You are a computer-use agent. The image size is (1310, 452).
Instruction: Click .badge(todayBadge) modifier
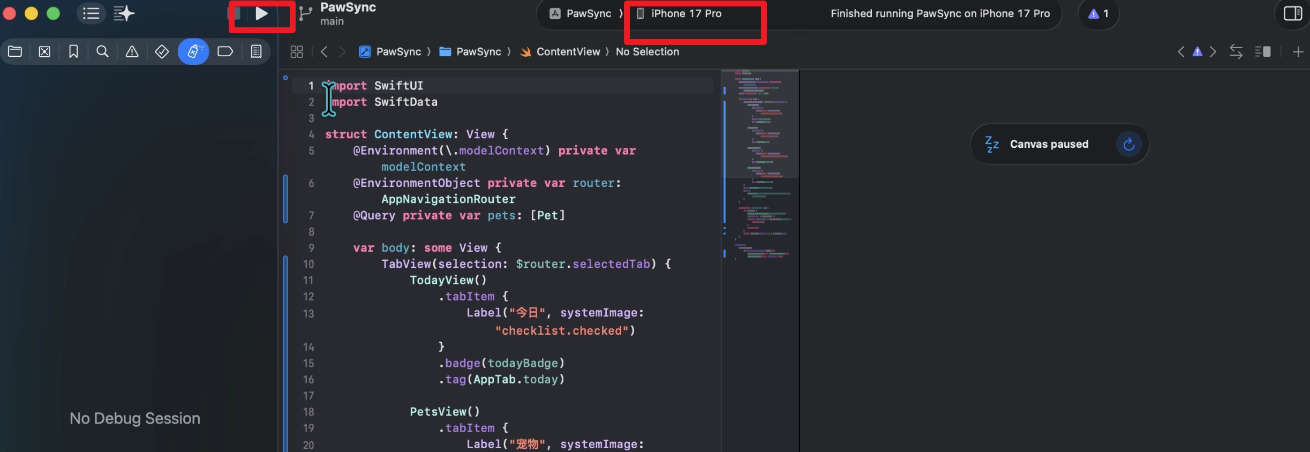(502, 363)
